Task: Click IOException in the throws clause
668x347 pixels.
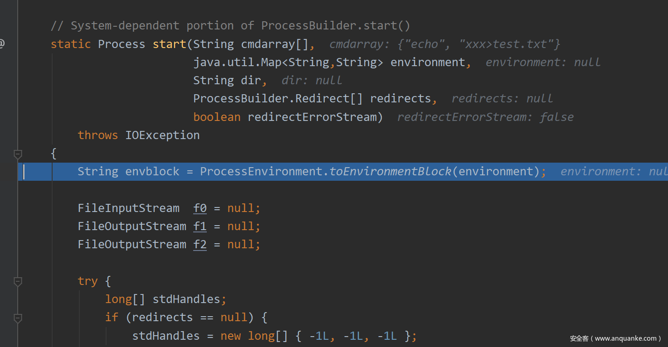Action: pos(162,135)
